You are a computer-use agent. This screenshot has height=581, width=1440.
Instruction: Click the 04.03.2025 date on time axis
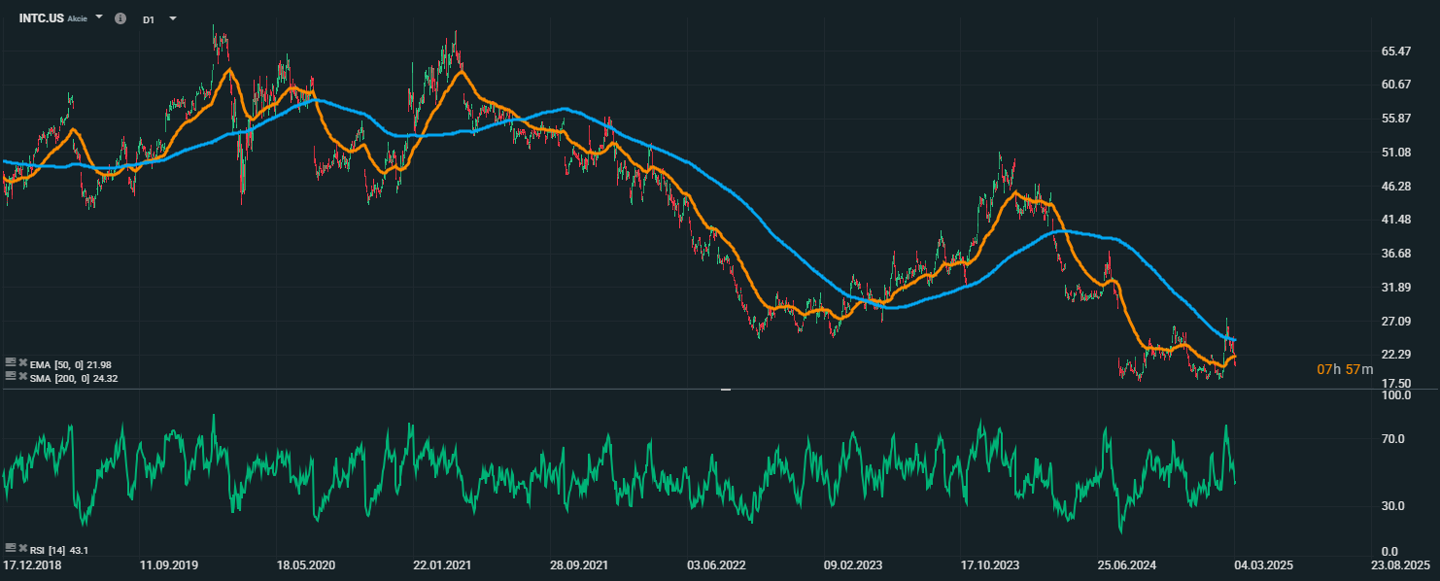point(1263,564)
